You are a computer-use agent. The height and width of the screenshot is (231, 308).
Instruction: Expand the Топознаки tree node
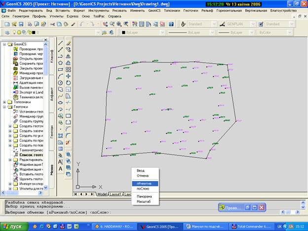4,102
